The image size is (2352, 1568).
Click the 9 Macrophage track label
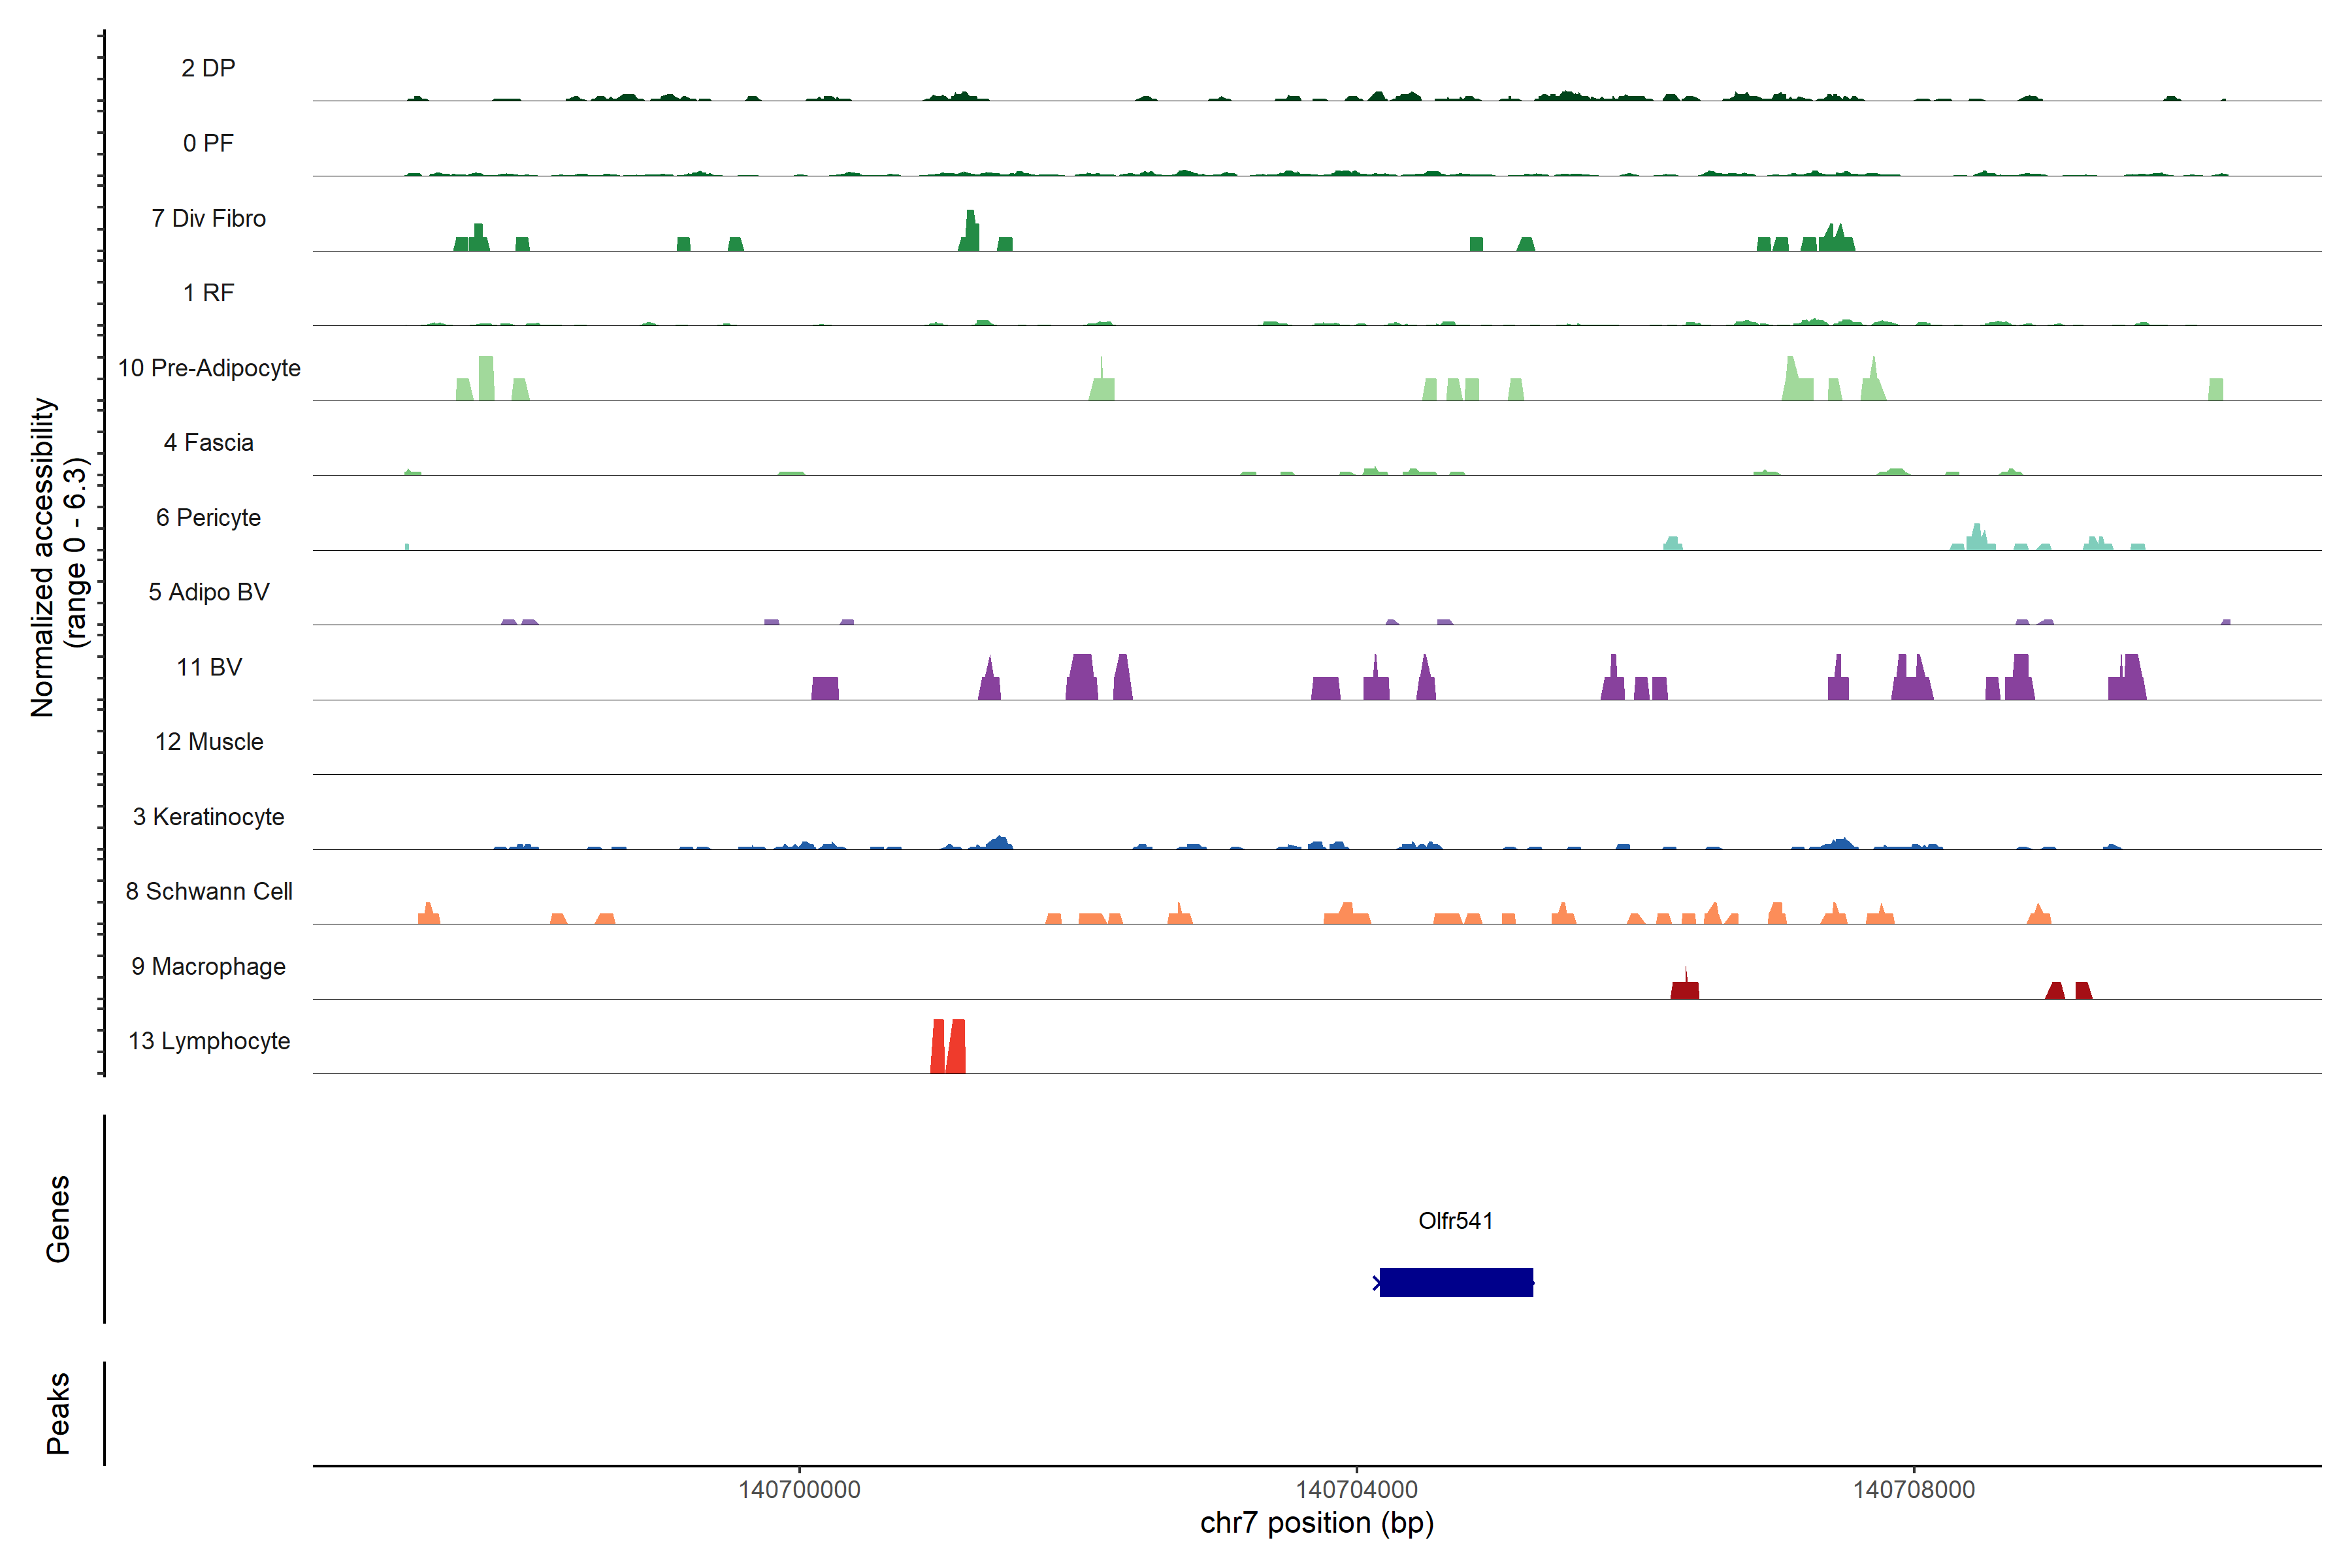coord(208,966)
